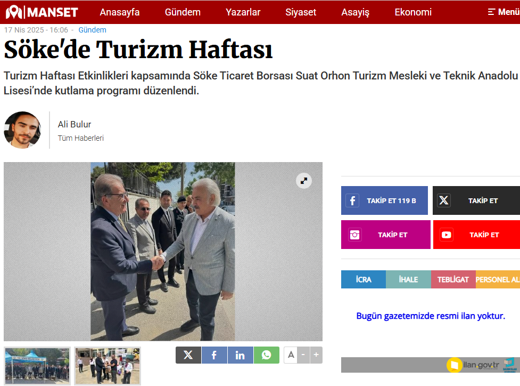520x386 pixels.
Task: Click the Gündem category link near date
Action: 92,30
